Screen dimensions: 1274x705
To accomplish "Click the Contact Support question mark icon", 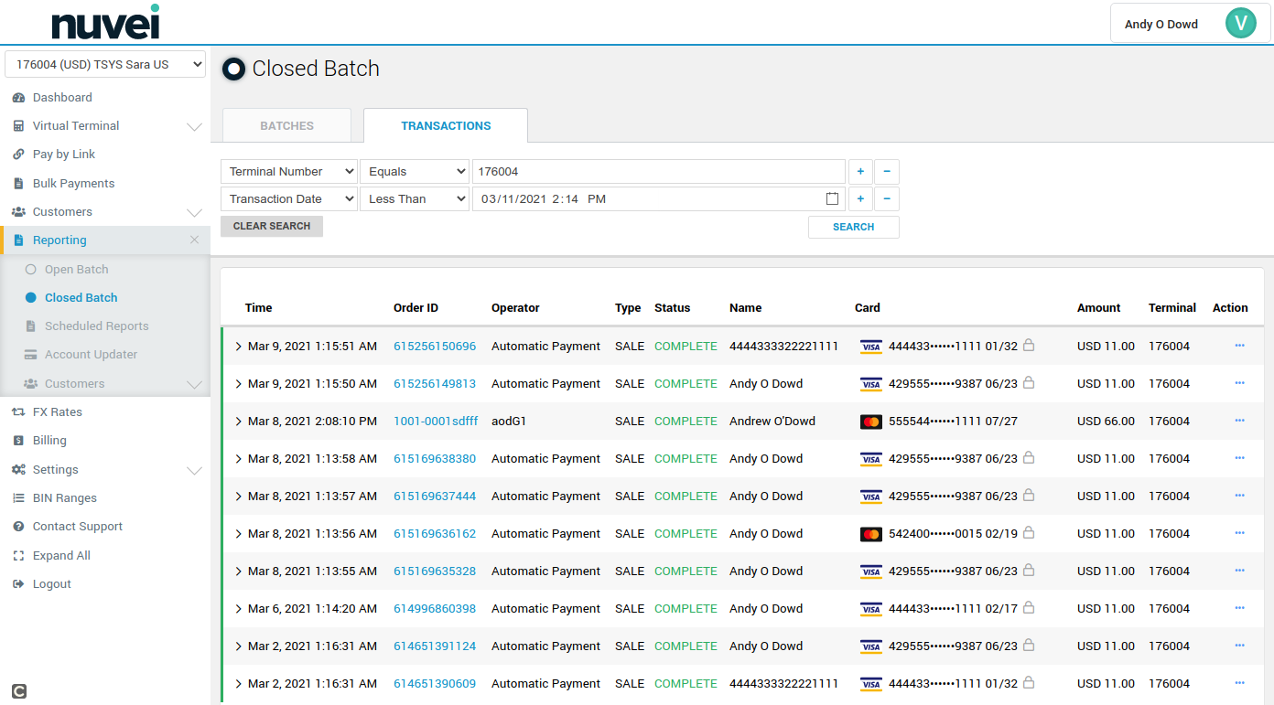I will pyautogui.click(x=18, y=527).
